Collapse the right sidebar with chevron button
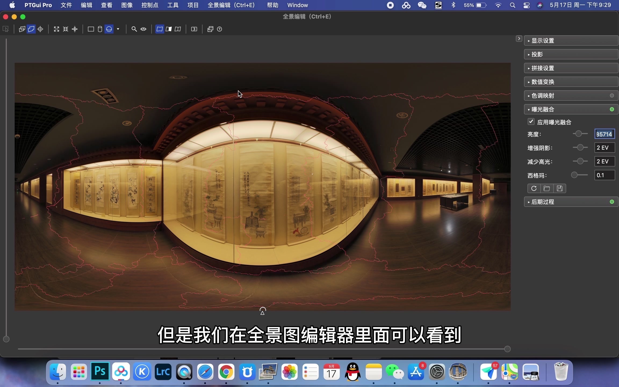Screen dimensions: 619x387 519,39
